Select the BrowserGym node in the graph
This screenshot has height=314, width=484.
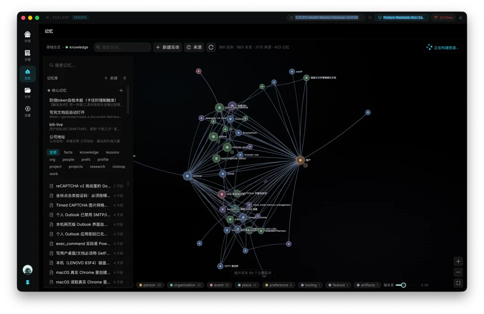point(238,133)
